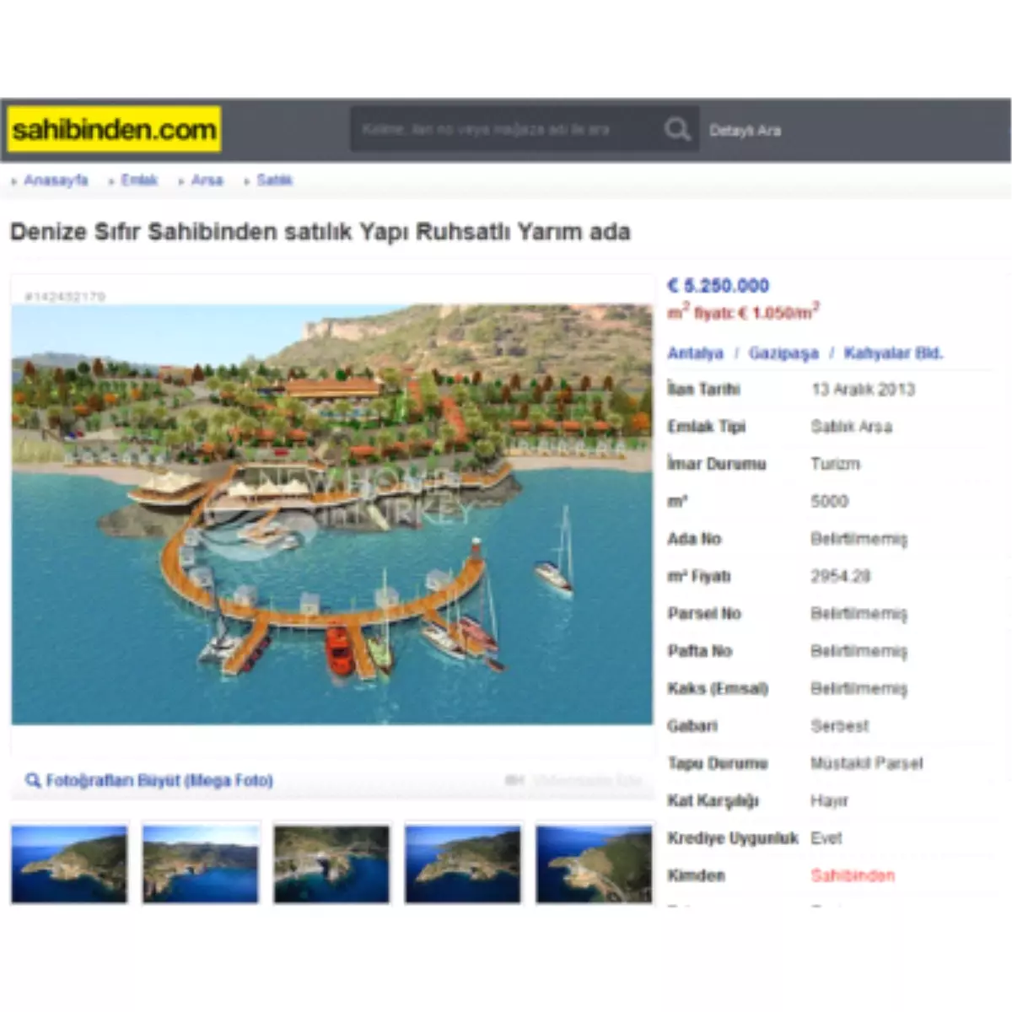Click the Satılık breadcrumb link
Viewport: 1012px width, 1012px height.
pyautogui.click(x=274, y=180)
